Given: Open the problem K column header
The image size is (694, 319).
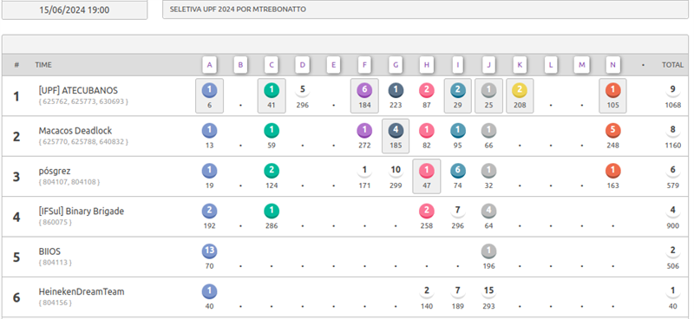Looking at the screenshot, I should coord(520,65).
